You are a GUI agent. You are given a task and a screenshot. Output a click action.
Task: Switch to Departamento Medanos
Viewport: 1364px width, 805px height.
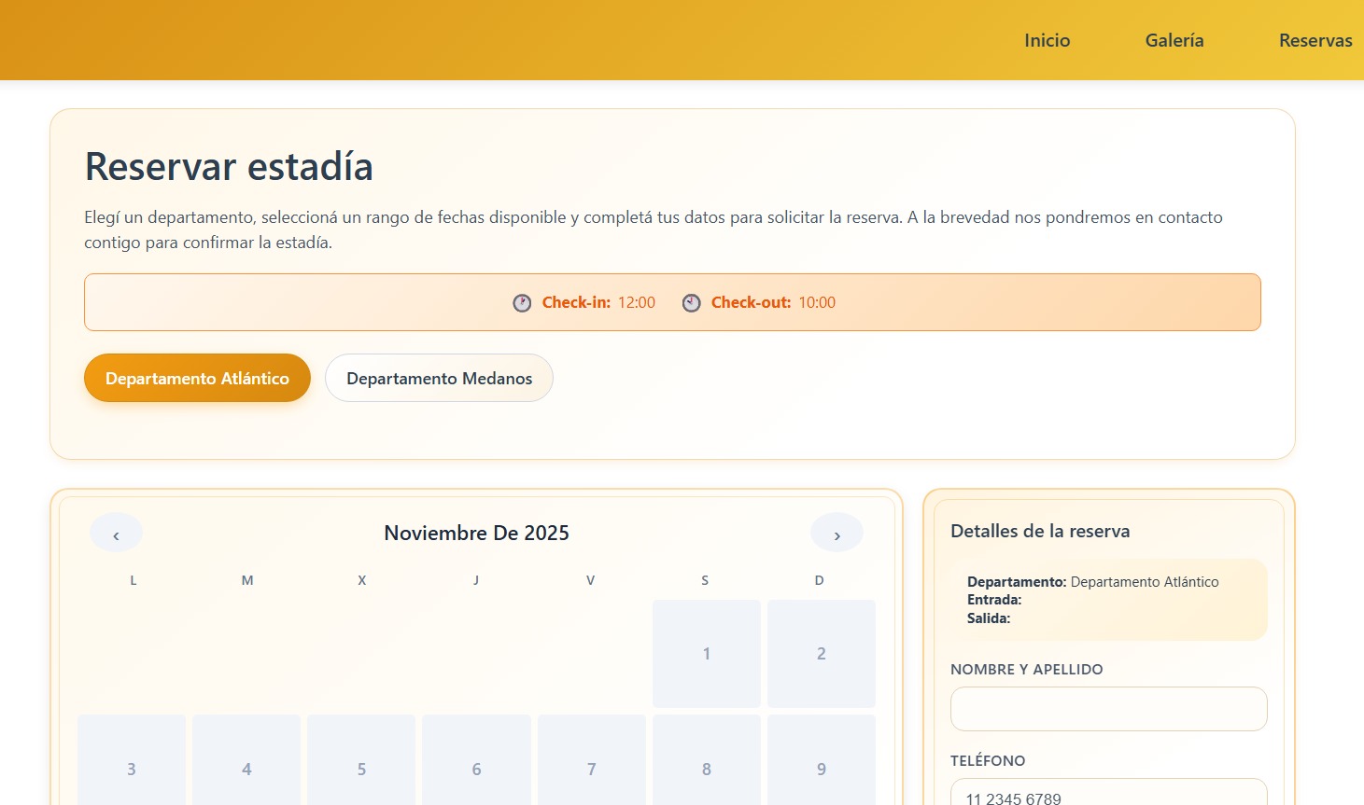tap(439, 379)
